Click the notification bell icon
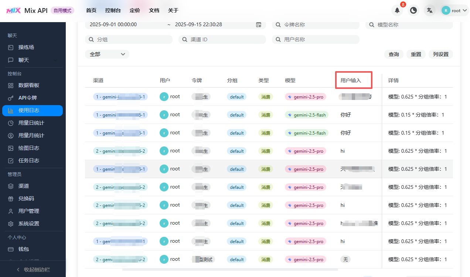 tap(397, 10)
